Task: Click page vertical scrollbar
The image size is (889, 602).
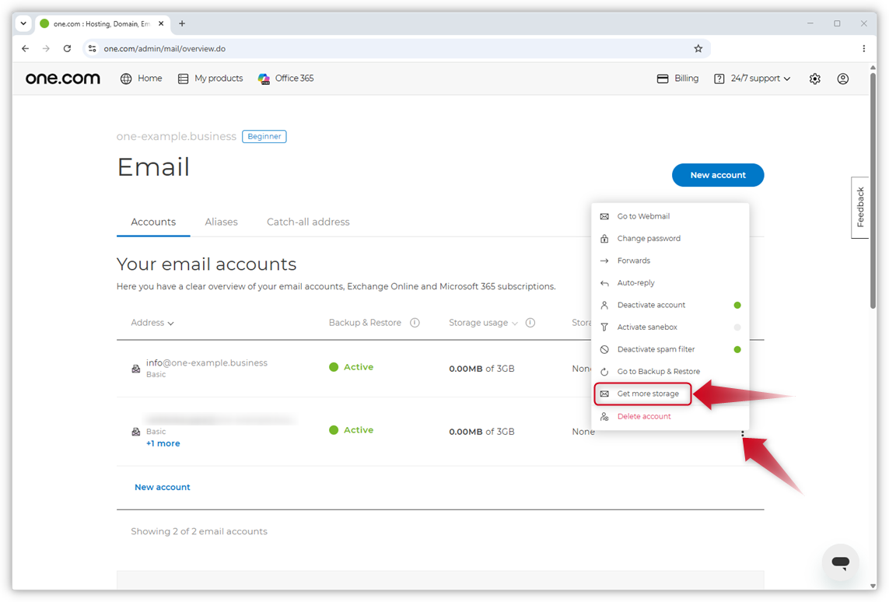Action: (873, 190)
